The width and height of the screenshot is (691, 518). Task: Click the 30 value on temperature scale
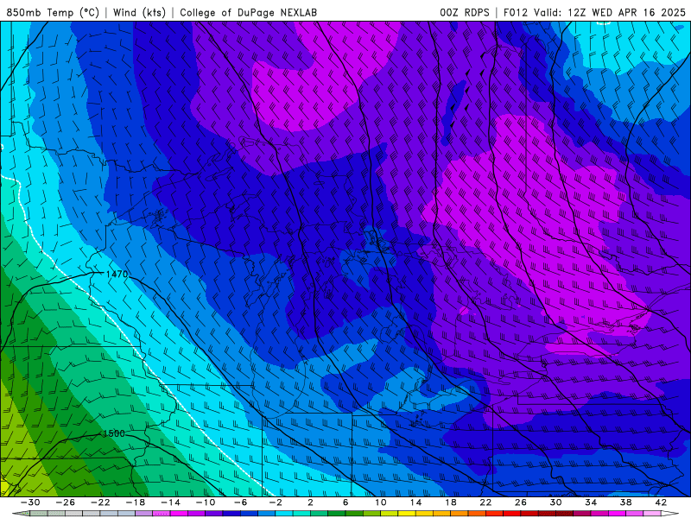(555, 502)
